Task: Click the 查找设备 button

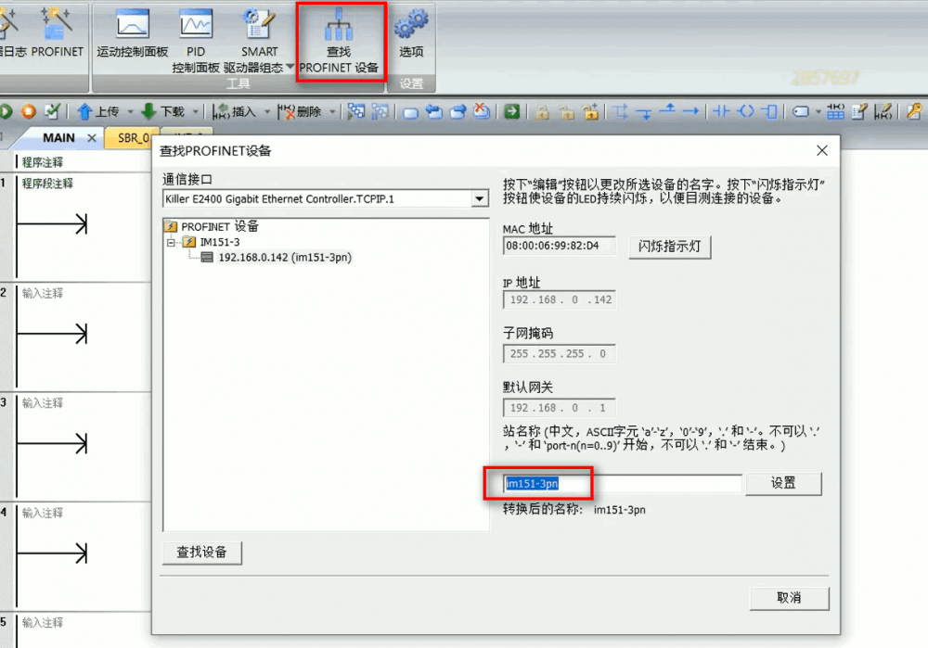Action: pyautogui.click(x=202, y=553)
